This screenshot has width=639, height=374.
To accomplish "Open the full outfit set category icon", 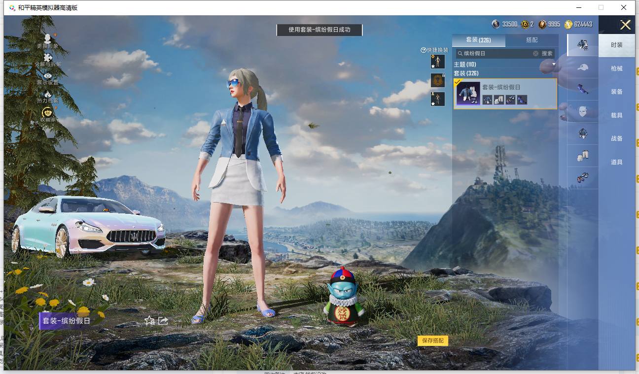I will [583, 45].
